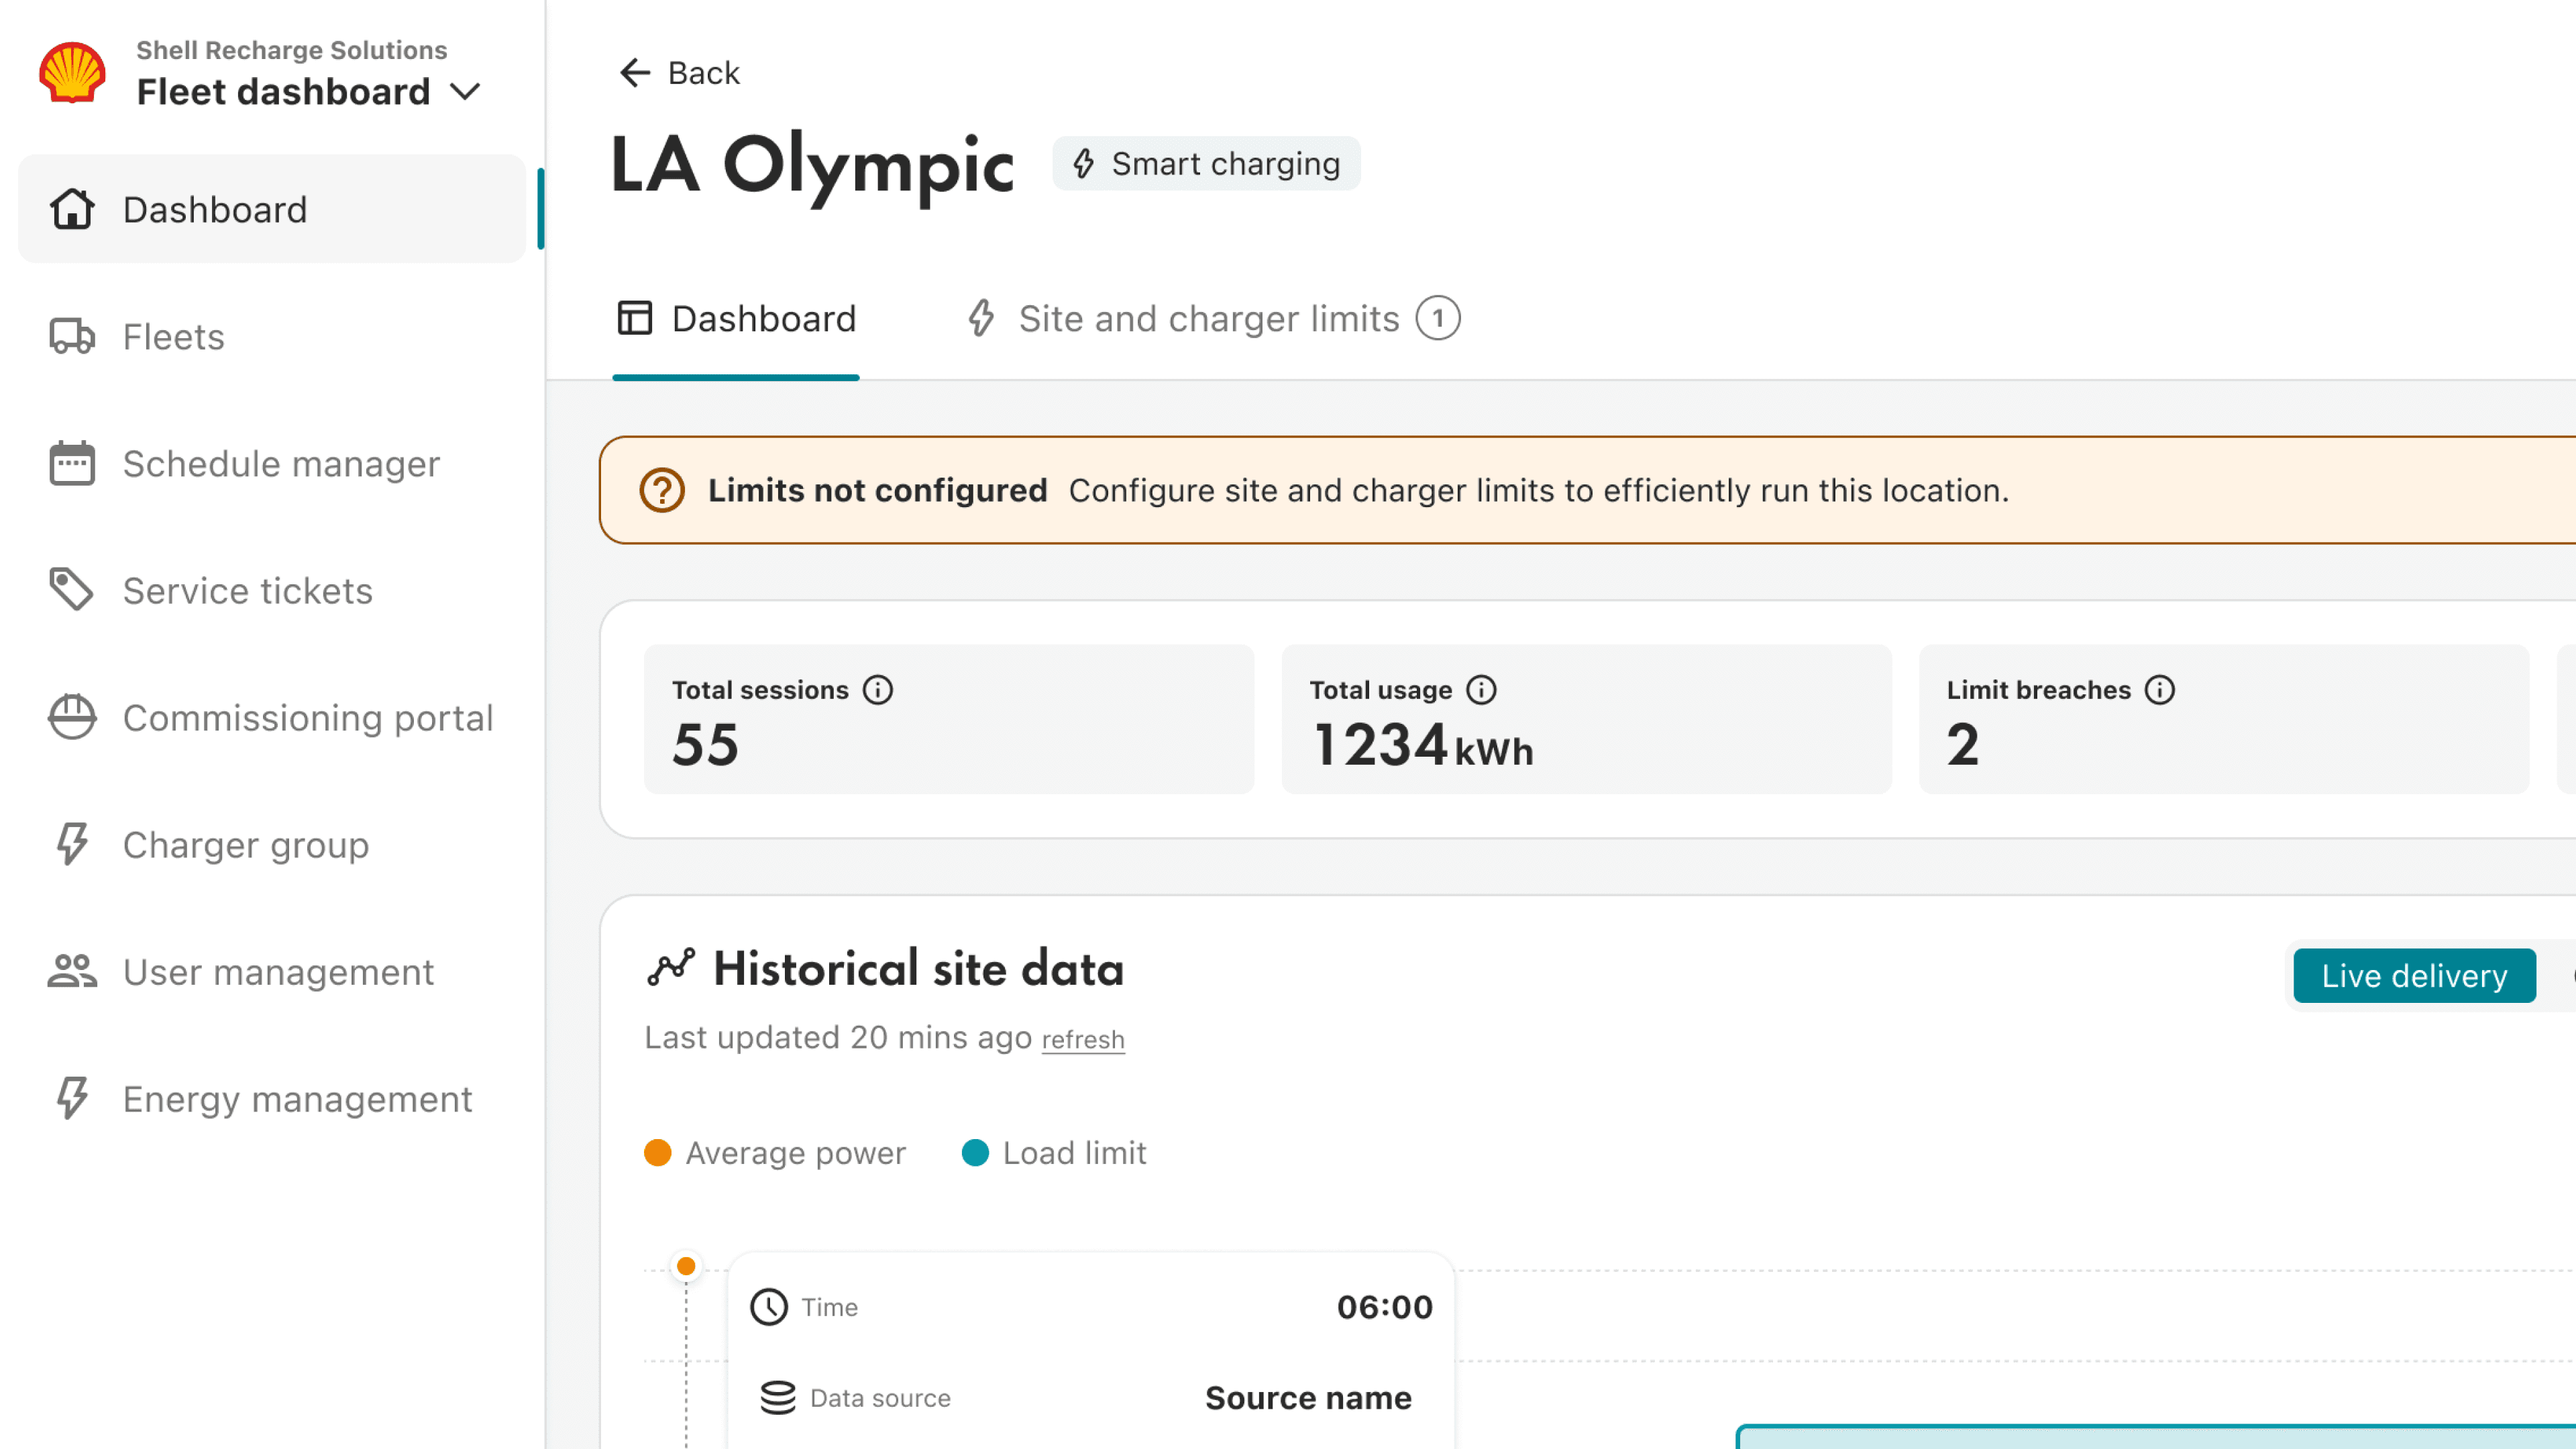Click the Commissioning portal helmet icon
The width and height of the screenshot is (2576, 1449).
click(72, 717)
